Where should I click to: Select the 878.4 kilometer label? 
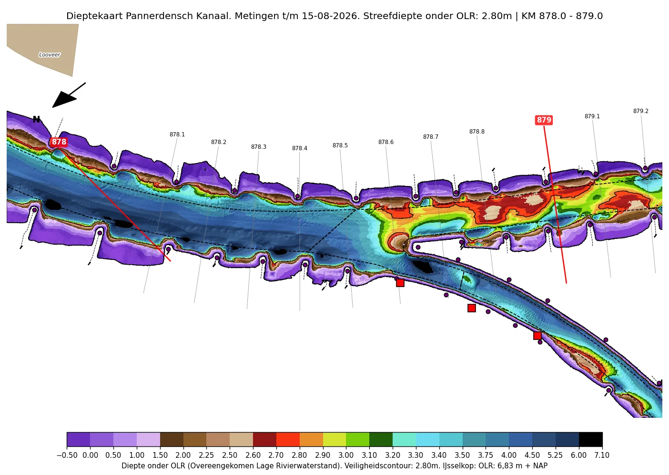click(x=300, y=148)
